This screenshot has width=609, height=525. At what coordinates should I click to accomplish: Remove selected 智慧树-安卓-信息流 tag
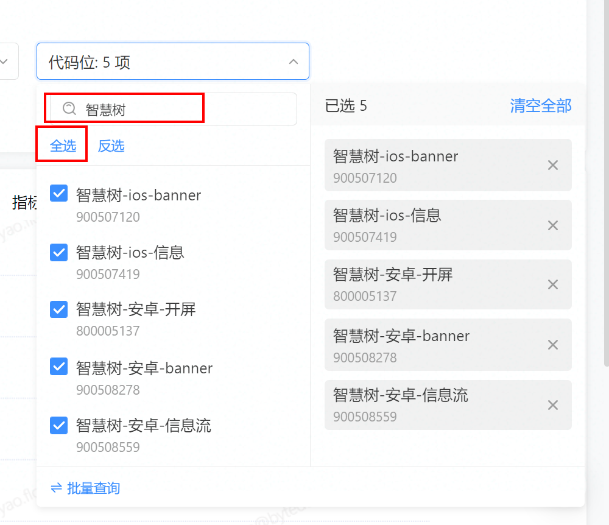pyautogui.click(x=553, y=405)
